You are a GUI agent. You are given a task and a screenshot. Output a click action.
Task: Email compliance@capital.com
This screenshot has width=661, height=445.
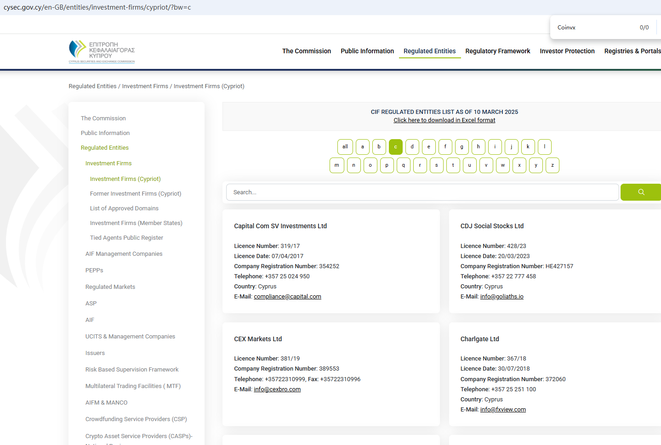(x=287, y=297)
